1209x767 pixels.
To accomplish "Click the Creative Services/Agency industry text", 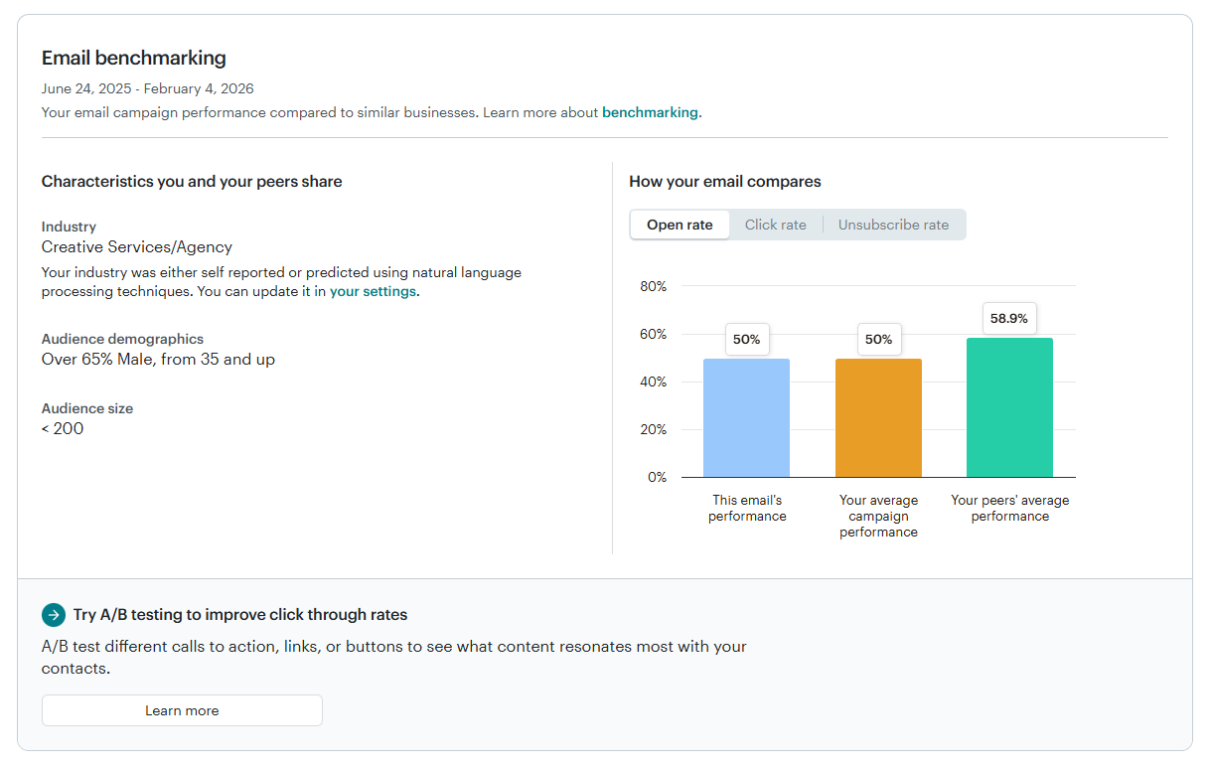I will point(136,246).
